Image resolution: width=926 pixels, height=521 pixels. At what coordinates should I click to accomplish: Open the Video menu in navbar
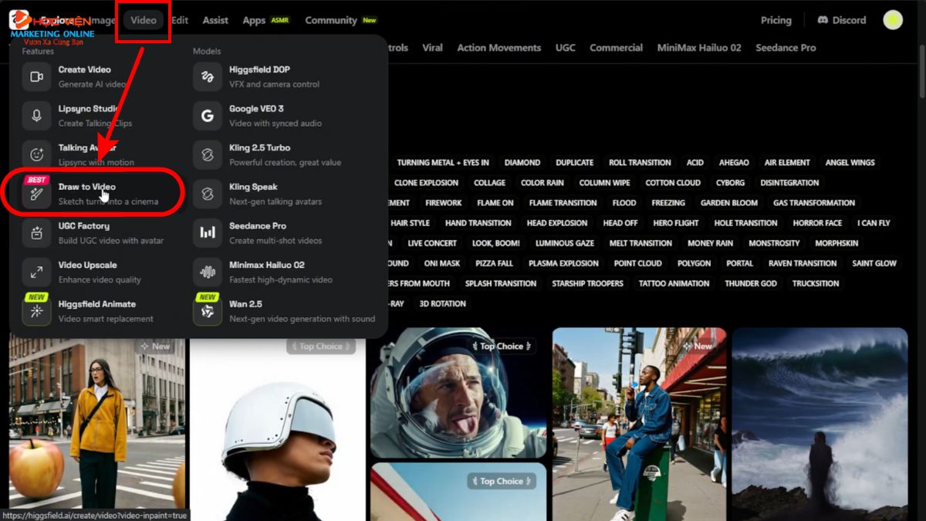pyautogui.click(x=144, y=20)
